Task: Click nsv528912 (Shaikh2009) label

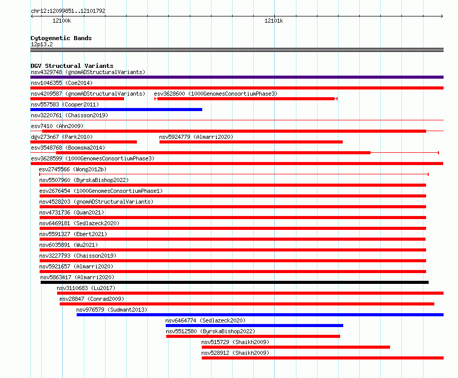Action: pyautogui.click(x=235, y=353)
